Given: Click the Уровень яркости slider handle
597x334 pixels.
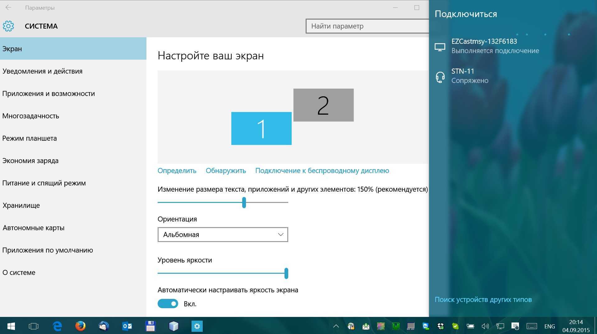Looking at the screenshot, I should point(286,273).
